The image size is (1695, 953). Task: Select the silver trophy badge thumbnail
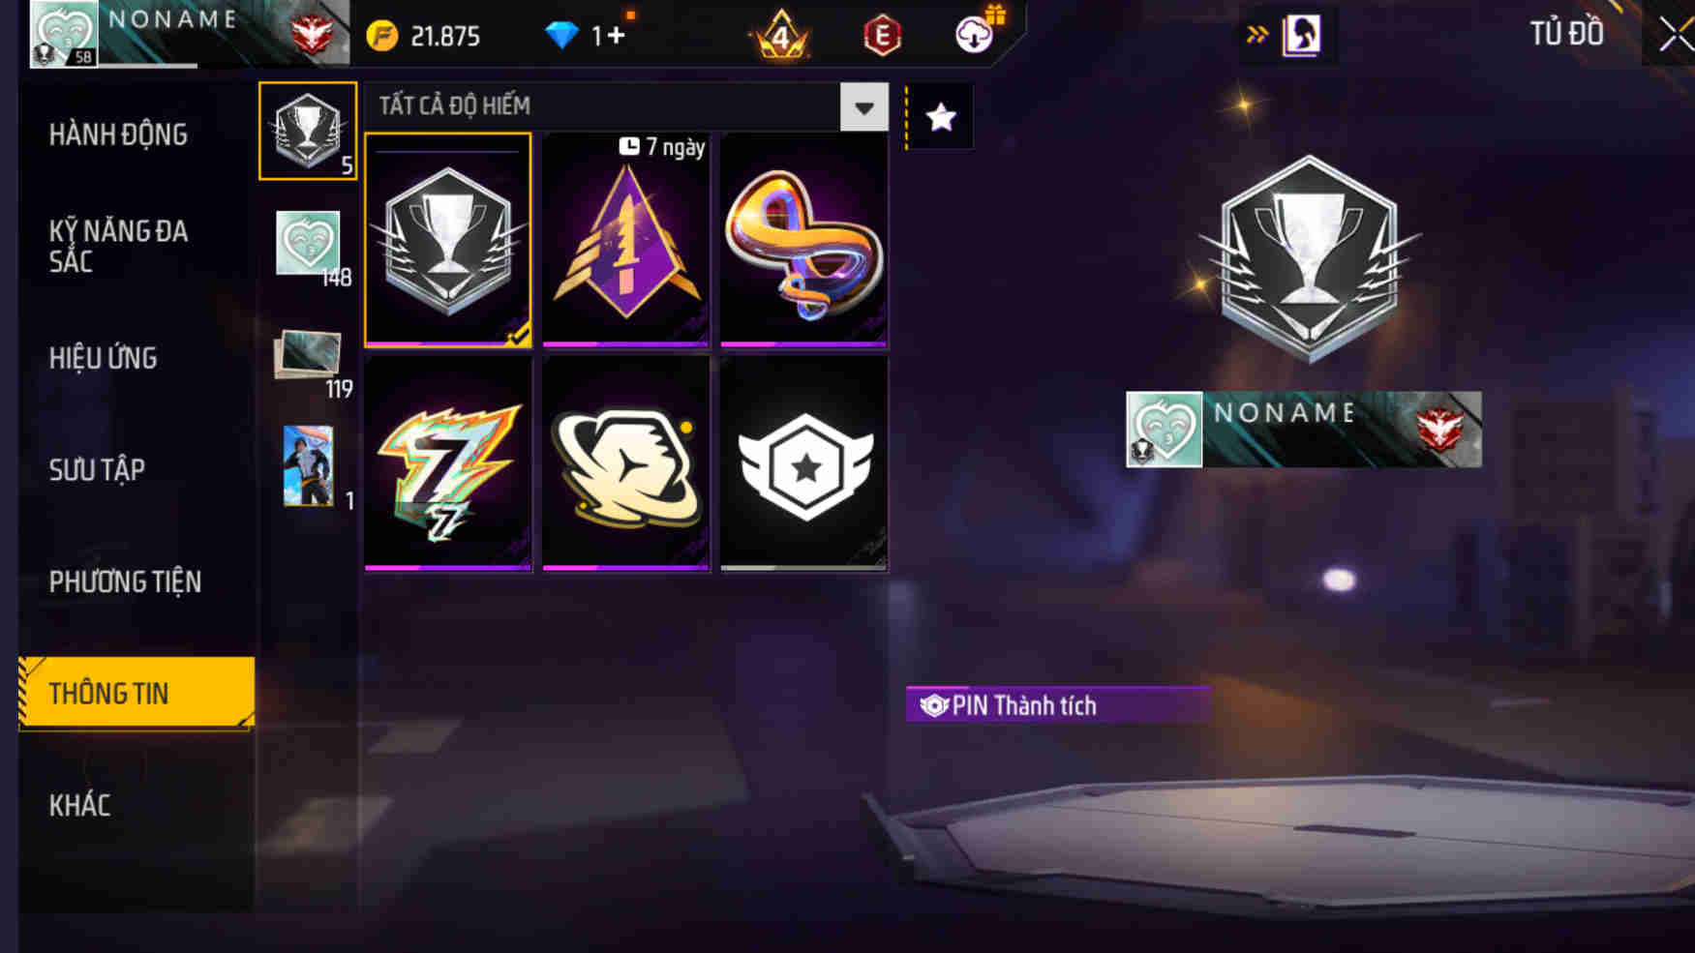(x=448, y=240)
